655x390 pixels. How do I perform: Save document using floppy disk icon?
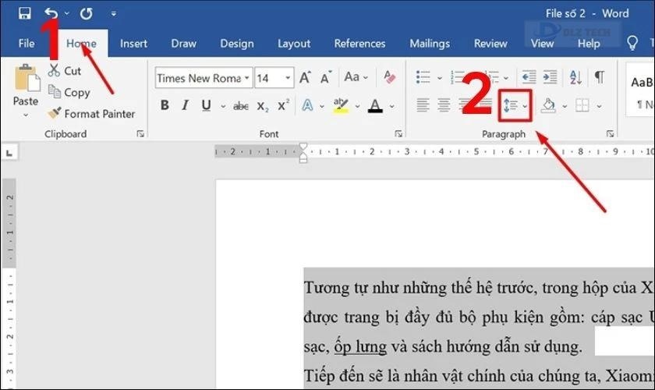pos(25,13)
